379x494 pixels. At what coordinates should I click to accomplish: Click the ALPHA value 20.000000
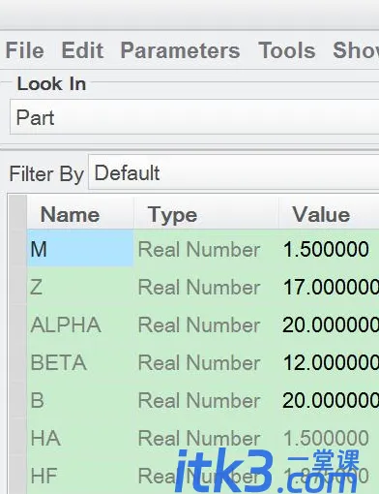[x=331, y=324]
